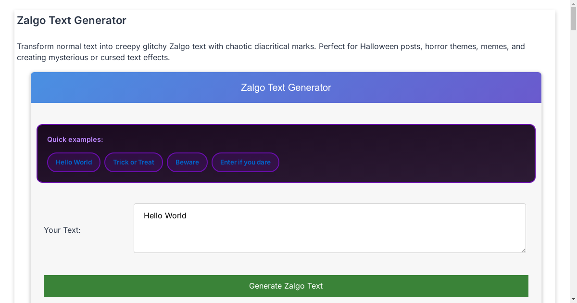Image resolution: width=577 pixels, height=303 pixels.
Task: Insert the "Trick or Treat" quick example
Action: [134, 162]
